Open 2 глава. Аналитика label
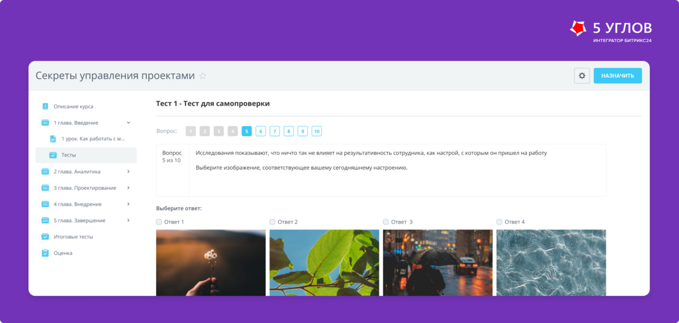This screenshot has width=679, height=323. [77, 172]
